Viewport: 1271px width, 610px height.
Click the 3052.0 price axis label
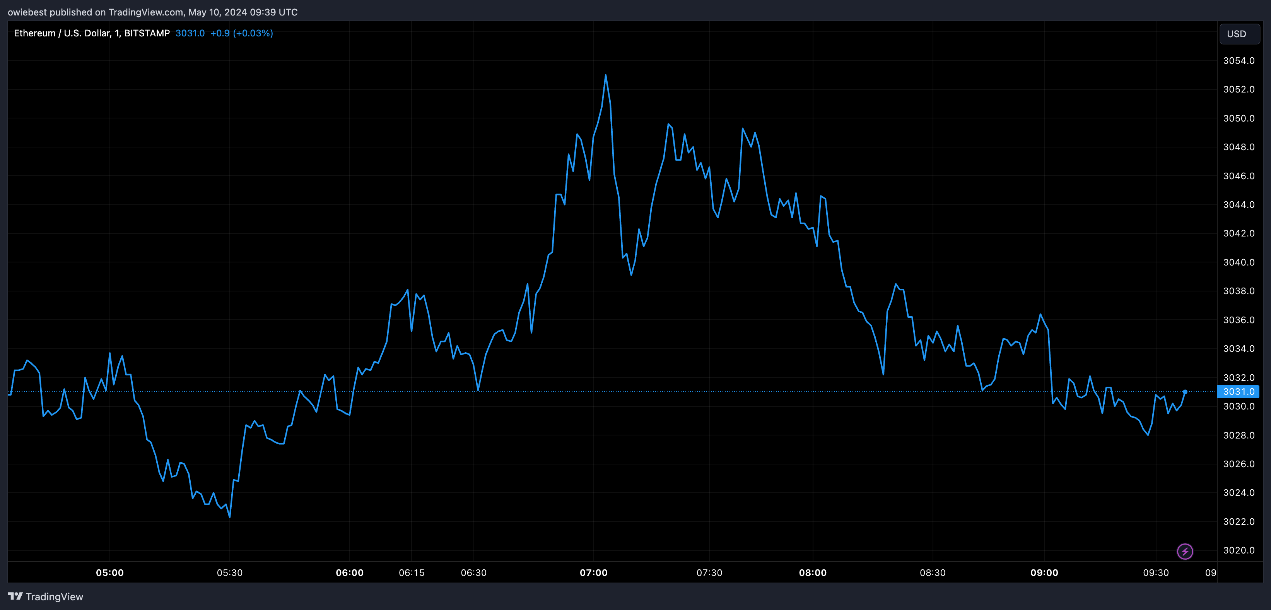pyautogui.click(x=1239, y=89)
